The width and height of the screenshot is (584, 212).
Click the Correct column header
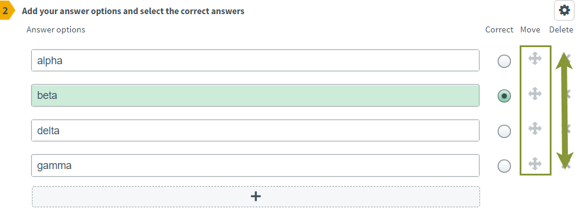point(499,29)
